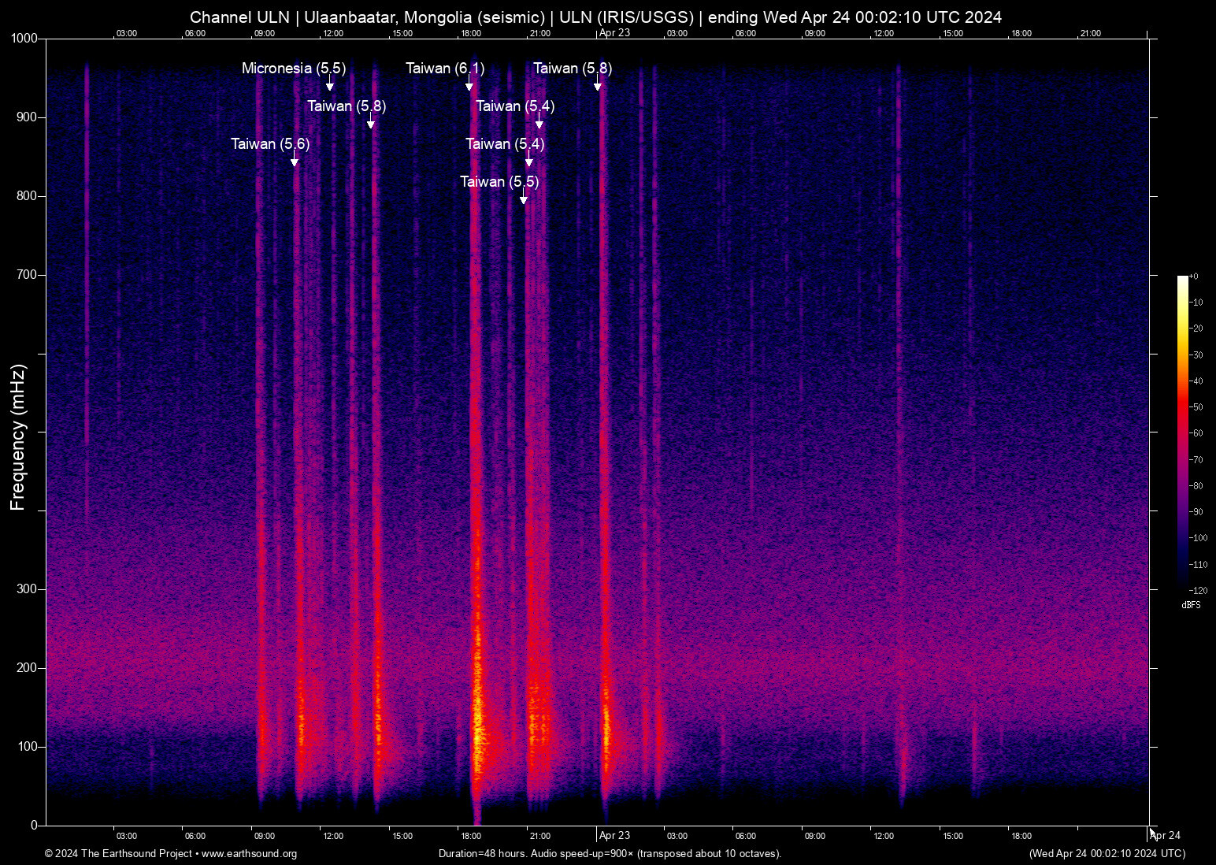The height and width of the screenshot is (865, 1216).
Task: Pick the Taiwan (5.5) event label
Action: point(499,182)
